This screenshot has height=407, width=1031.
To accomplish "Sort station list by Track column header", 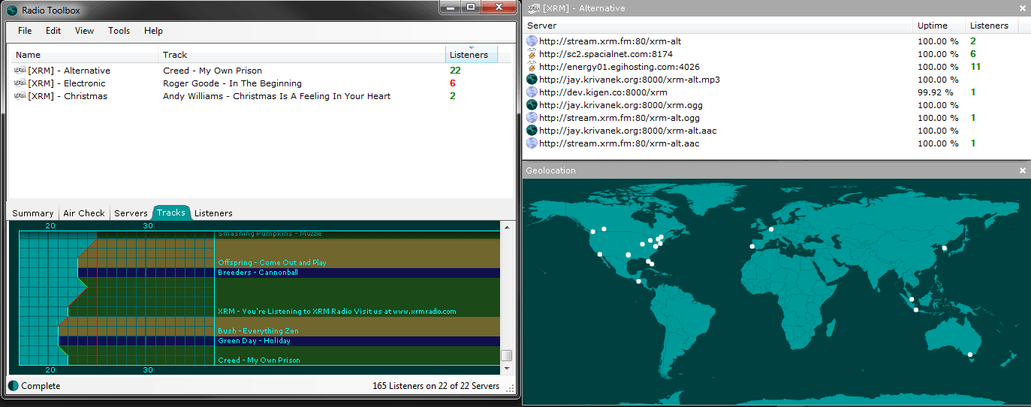I will [x=175, y=55].
